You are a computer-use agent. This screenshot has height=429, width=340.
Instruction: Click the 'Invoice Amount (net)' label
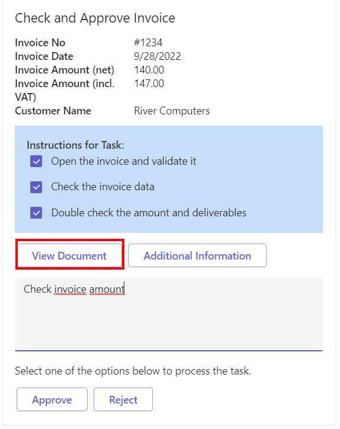coord(65,70)
